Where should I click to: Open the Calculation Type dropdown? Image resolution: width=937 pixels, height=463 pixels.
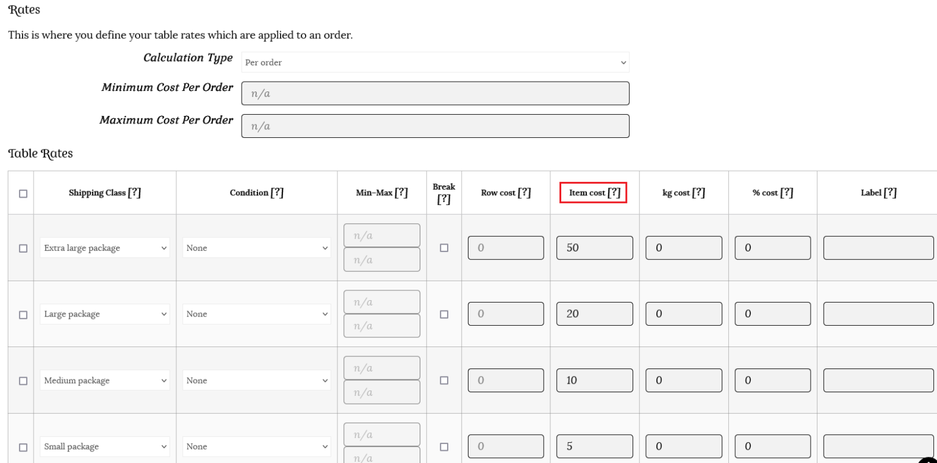pyautogui.click(x=435, y=62)
